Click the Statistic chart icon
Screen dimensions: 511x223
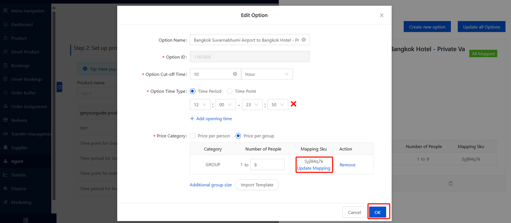[6, 175]
